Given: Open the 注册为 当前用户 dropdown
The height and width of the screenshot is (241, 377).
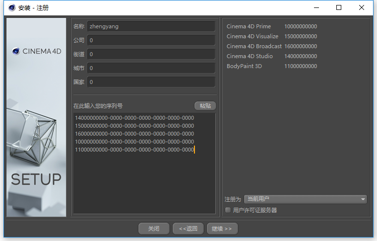Looking at the screenshot, I should (x=306, y=199).
